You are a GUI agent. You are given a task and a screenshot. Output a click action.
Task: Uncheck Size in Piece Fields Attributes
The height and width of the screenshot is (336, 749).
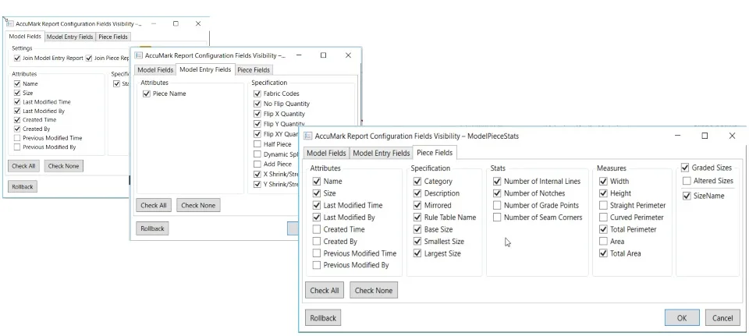click(x=316, y=193)
